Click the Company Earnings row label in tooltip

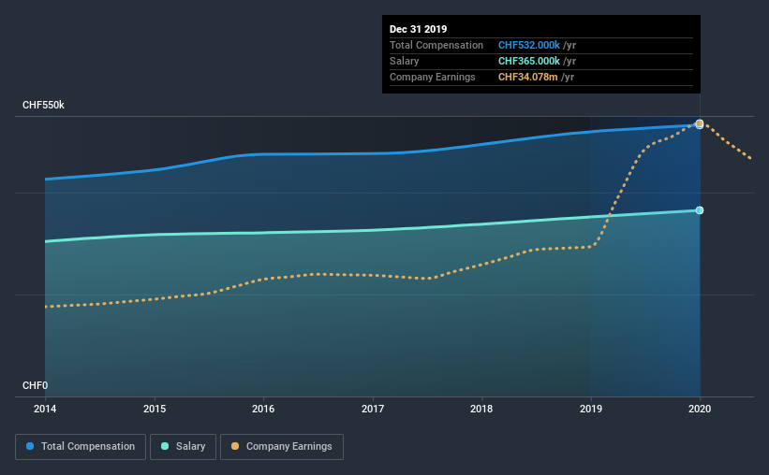point(433,78)
